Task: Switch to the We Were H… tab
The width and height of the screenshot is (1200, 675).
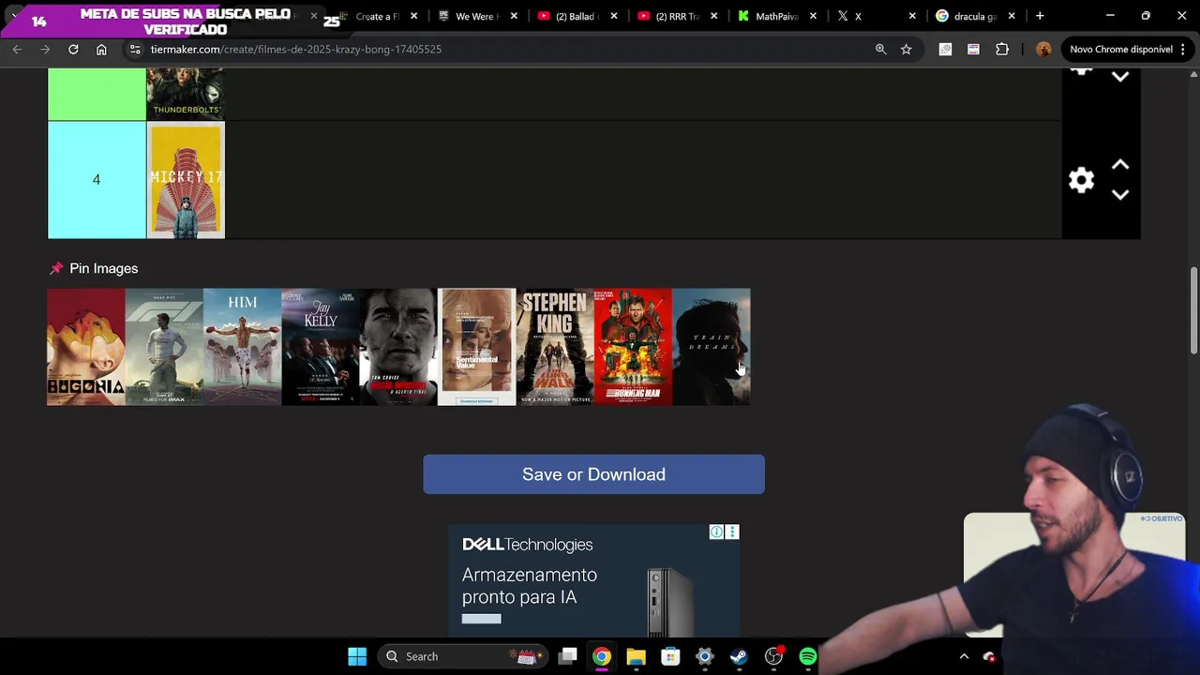Action: click(x=477, y=16)
